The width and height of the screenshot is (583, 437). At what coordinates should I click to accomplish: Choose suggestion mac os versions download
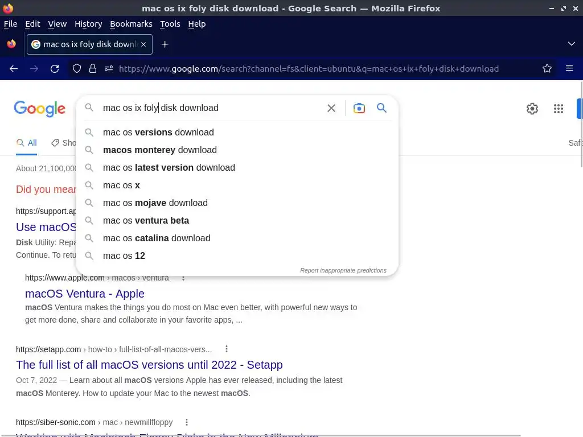coord(237,132)
